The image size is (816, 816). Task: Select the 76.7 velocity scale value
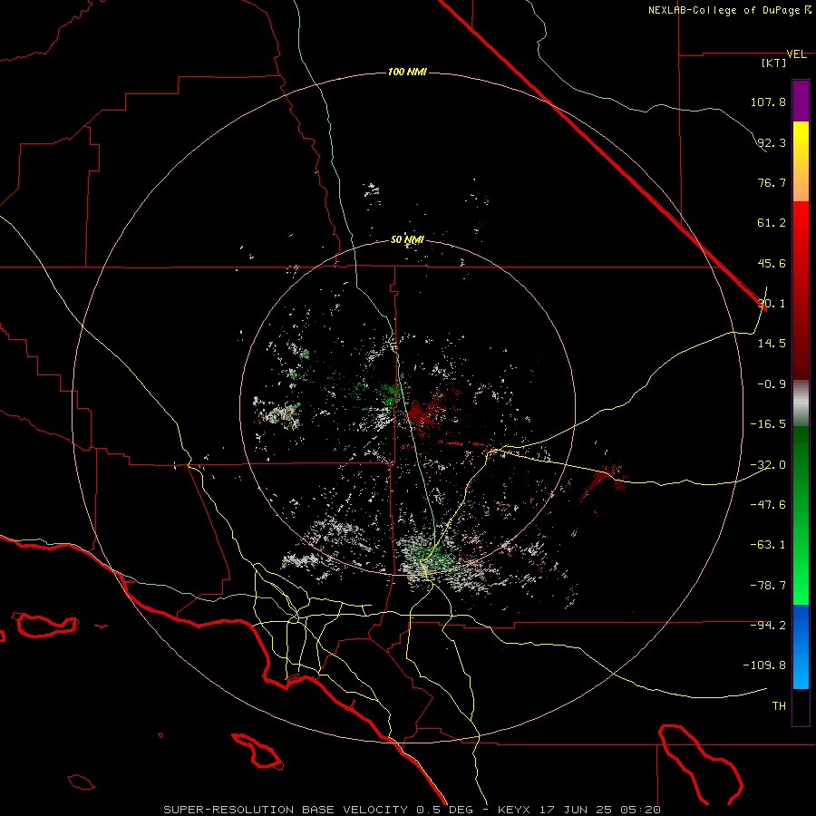tap(772, 182)
